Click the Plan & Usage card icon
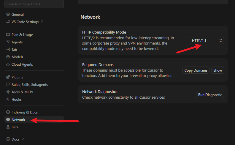The image size is (235, 145). [8, 35]
